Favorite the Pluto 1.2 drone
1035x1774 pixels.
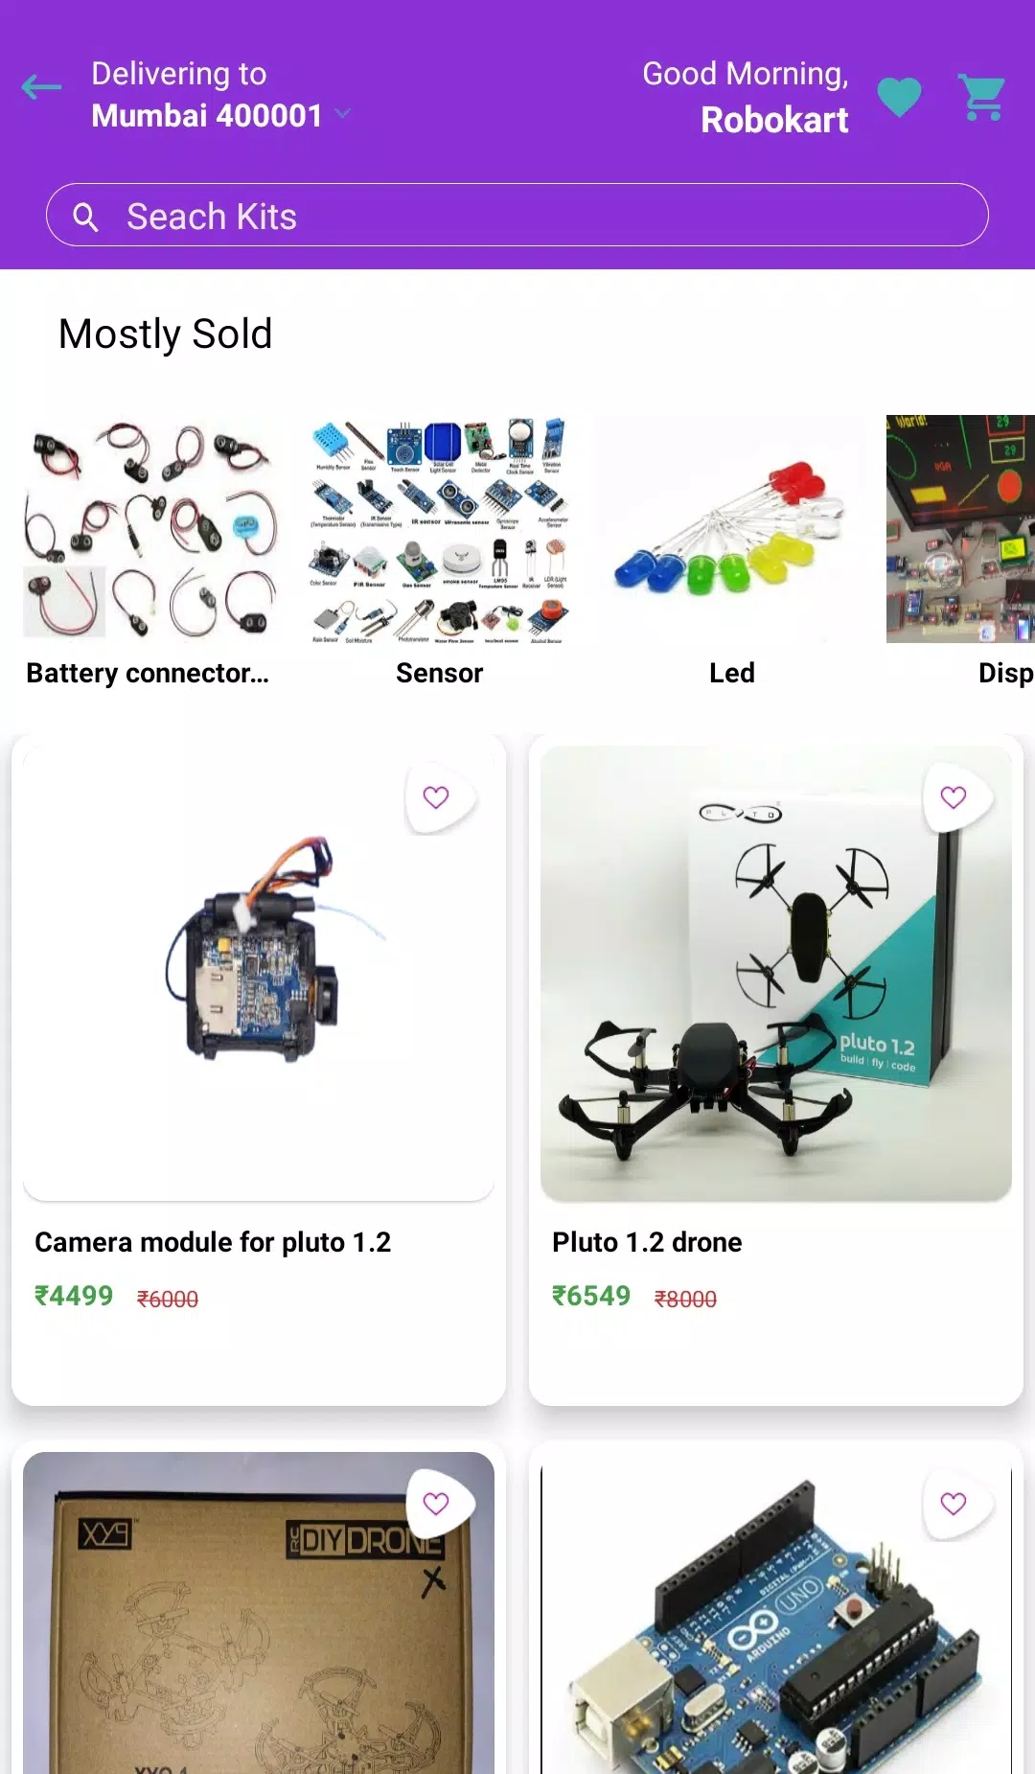coord(954,797)
